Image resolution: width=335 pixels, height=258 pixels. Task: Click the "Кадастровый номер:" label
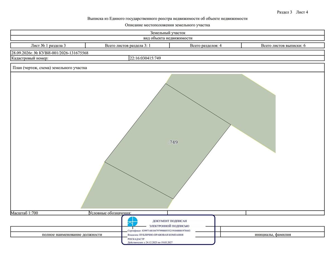pyautogui.click(x=30, y=58)
